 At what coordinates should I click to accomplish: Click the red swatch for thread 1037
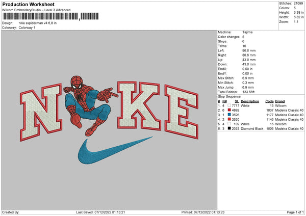(x=229, y=110)
